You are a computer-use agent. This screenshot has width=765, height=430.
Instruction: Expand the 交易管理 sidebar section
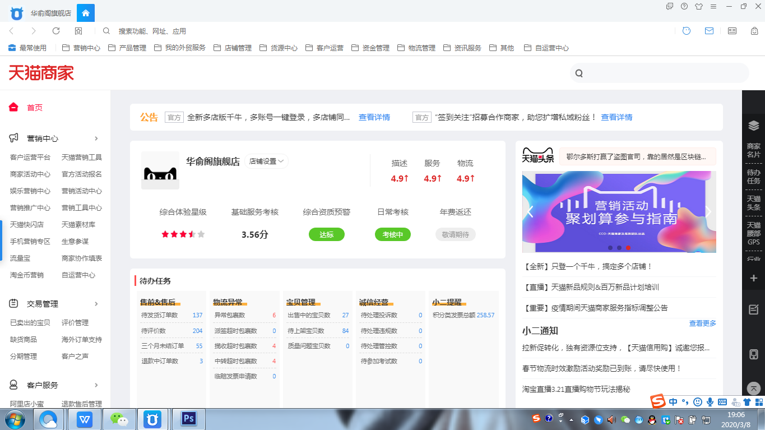[x=96, y=304]
